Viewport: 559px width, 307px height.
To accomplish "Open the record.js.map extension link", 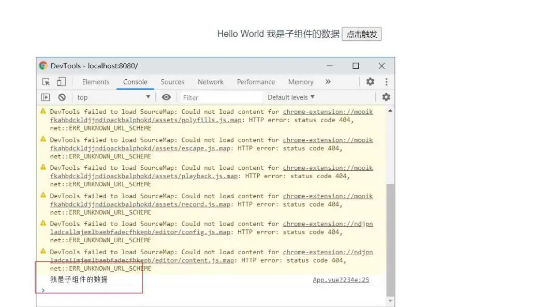I will [211, 200].
